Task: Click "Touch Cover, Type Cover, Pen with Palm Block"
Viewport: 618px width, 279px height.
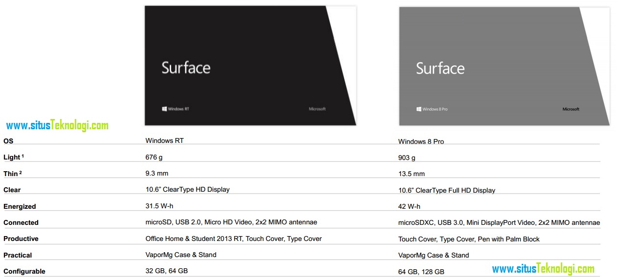Action: point(469,239)
